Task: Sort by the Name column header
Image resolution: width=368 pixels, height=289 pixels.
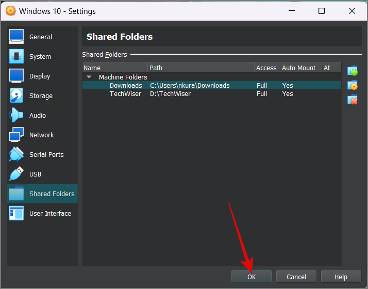Action: [x=115, y=68]
